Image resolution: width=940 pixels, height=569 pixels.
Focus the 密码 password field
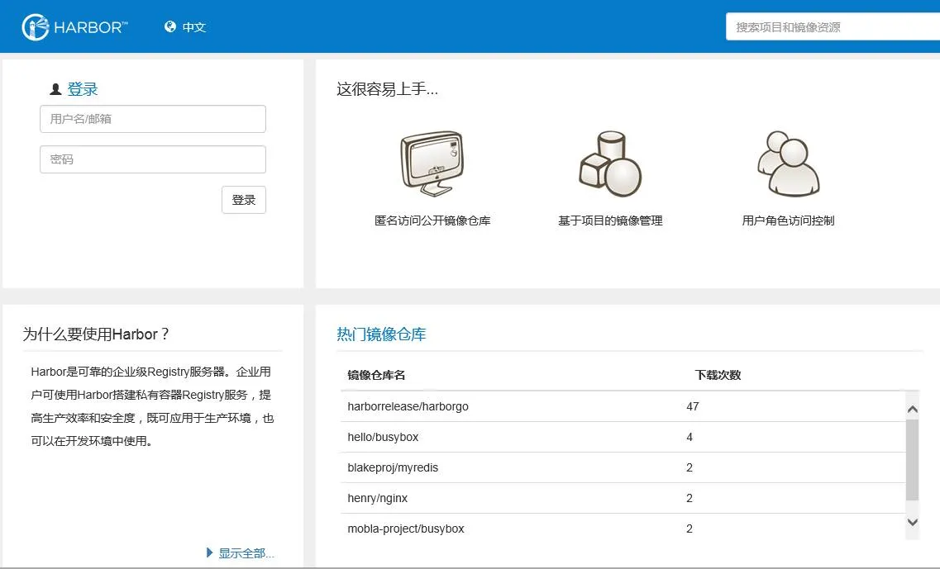(153, 159)
